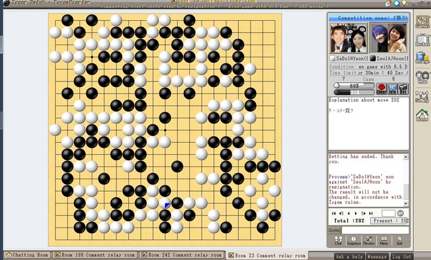Click the 'Explanation about move 202' text
The height and width of the screenshot is (260, 431).
[x=364, y=100]
